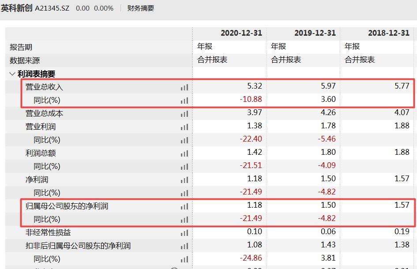417x269 pixels.
Task: Open the chart icon for 营业利润 同比(%)
Action: pos(184,139)
